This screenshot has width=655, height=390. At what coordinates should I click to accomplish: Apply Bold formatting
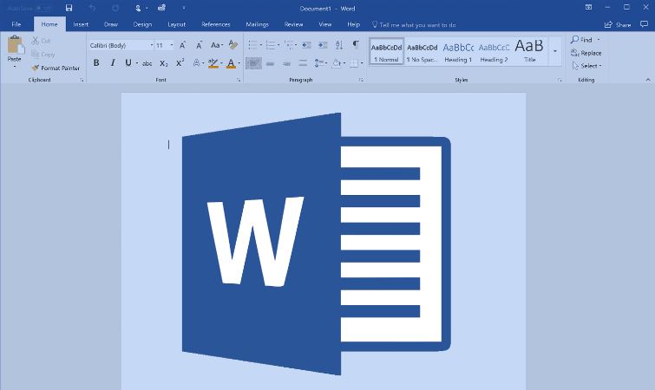coord(95,62)
